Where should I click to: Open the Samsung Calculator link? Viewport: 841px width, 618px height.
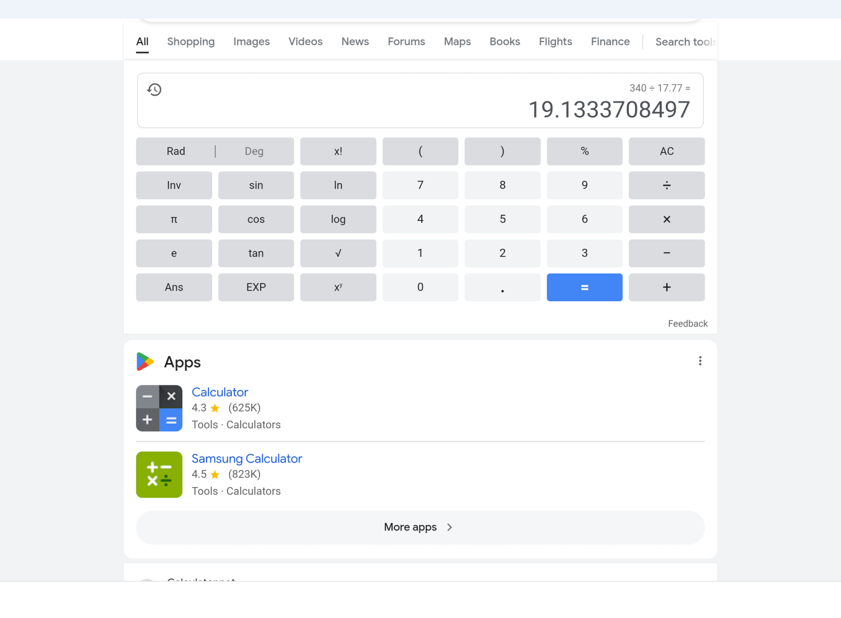point(247,459)
